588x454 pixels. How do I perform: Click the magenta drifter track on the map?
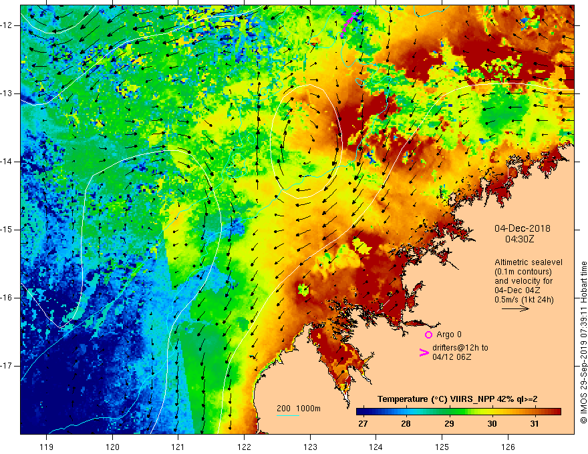(x=350, y=23)
